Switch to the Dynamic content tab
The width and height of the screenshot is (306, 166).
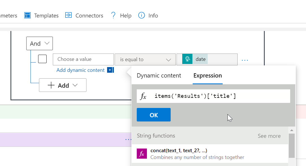159,76
